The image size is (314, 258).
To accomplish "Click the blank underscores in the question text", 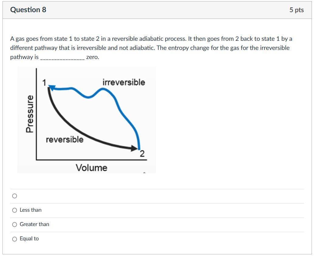I will 62,57.
